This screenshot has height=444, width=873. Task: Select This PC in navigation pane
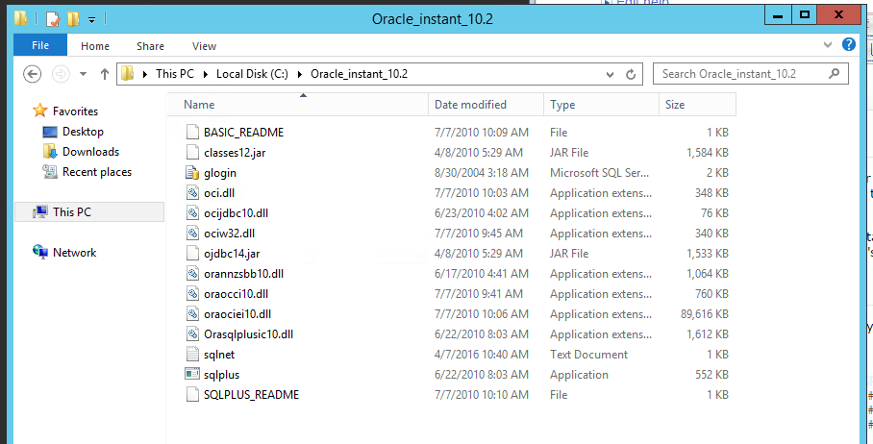pyautogui.click(x=72, y=212)
